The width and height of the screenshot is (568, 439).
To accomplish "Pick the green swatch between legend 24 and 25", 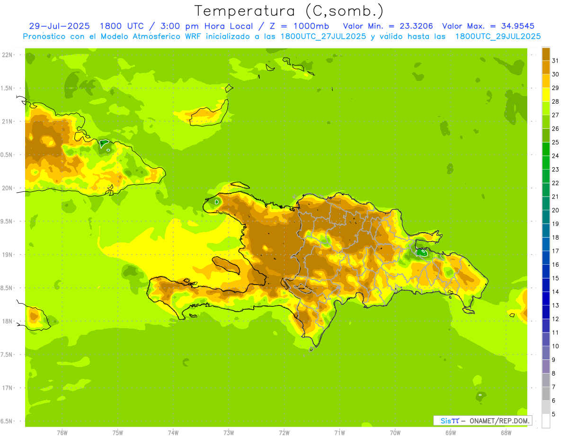I will pos(546,149).
